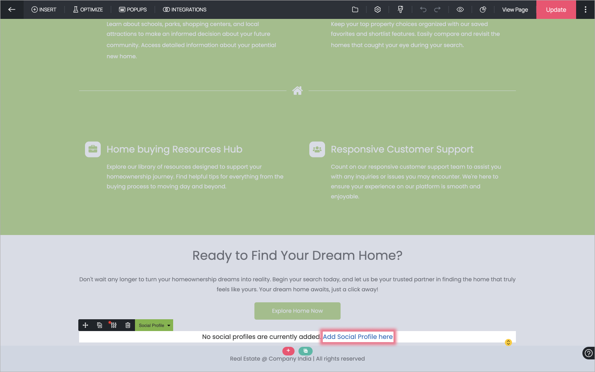Open Social Profile widget settings sliders
595x372 pixels.
coord(114,325)
